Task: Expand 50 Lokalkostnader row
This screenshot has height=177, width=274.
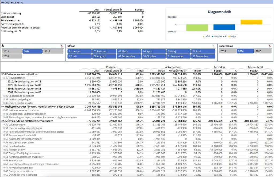Action: tap(4, 125)
